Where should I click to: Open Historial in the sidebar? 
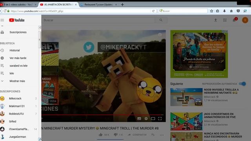15,51
